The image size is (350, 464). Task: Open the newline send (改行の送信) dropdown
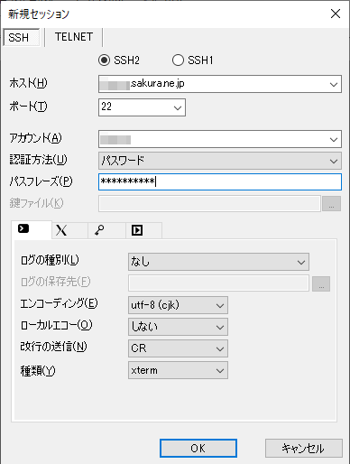click(178, 348)
